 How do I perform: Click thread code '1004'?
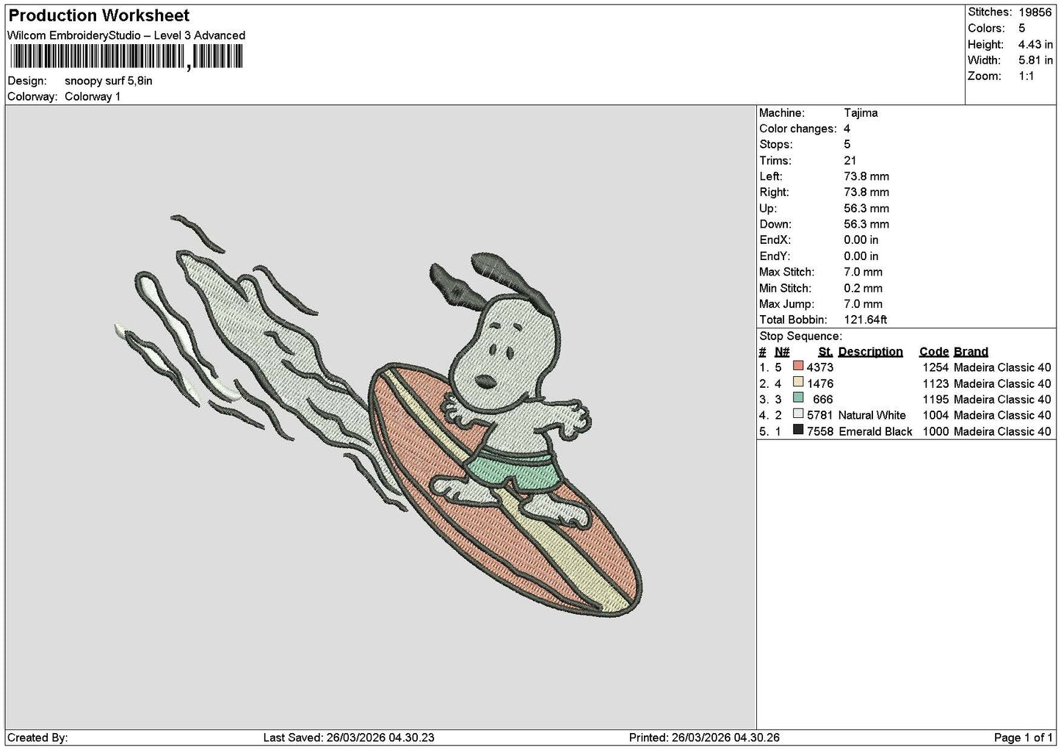[x=935, y=416]
